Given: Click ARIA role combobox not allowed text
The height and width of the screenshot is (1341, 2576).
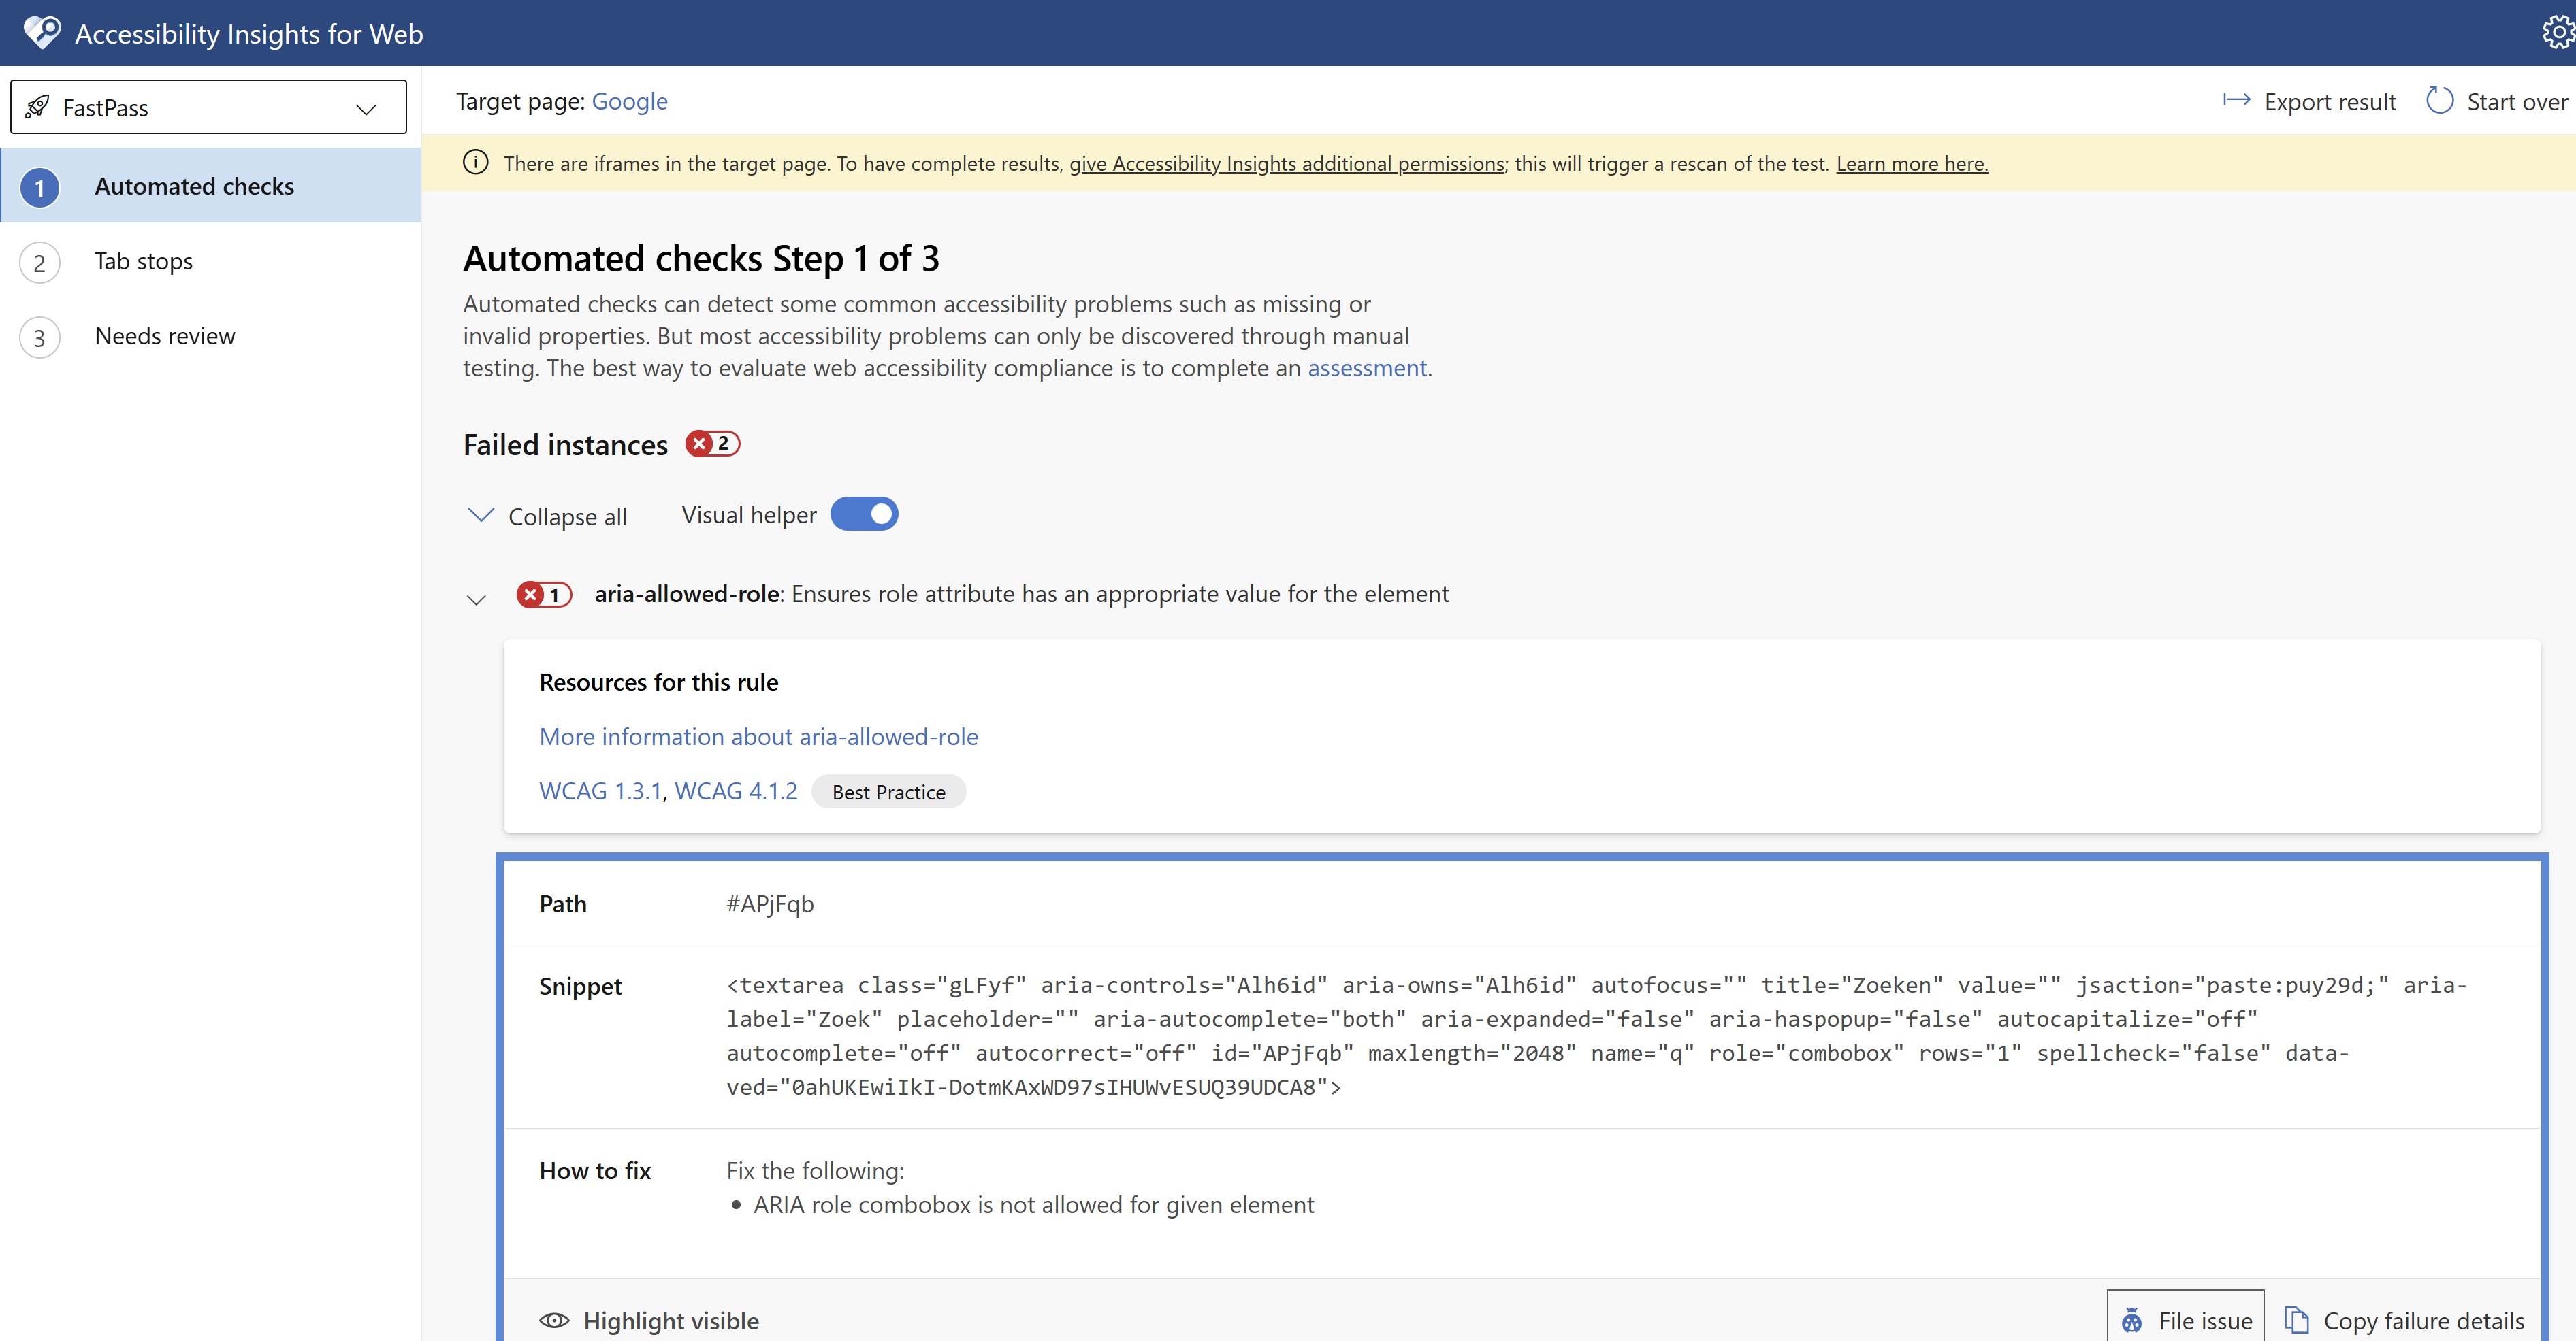Looking at the screenshot, I should pos(1033,1205).
